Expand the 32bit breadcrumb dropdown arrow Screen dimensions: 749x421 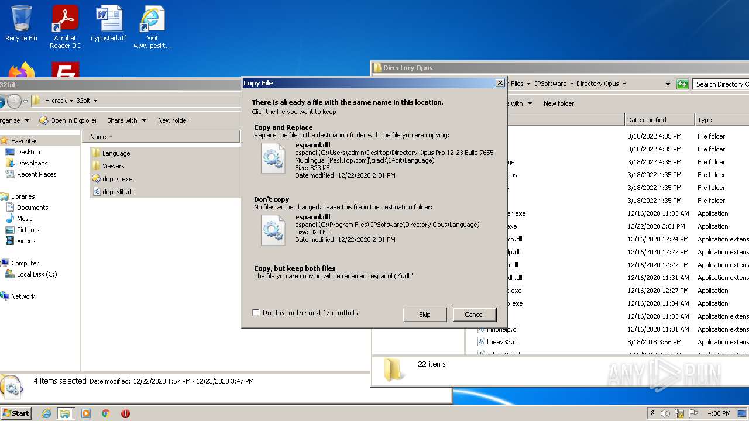click(x=95, y=101)
